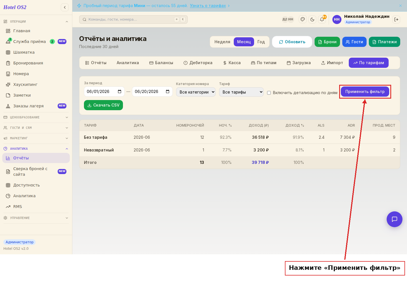407x282 pixels.
Task: Enable «Включить детализацию по дням» checkbox
Action: (x=269, y=93)
